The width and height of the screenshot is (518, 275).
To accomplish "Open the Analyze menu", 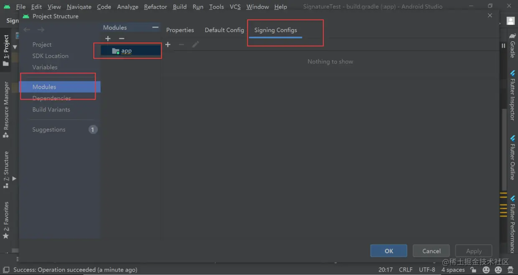I will coord(127,7).
